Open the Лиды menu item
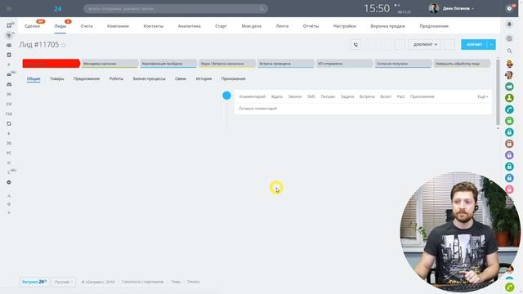 tap(60, 26)
